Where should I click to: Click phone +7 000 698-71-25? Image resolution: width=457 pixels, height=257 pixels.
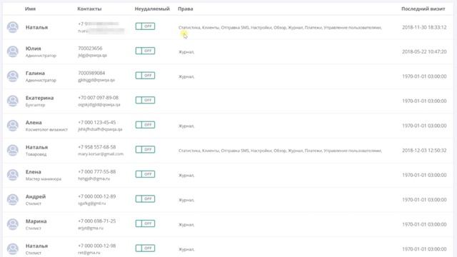point(97,221)
